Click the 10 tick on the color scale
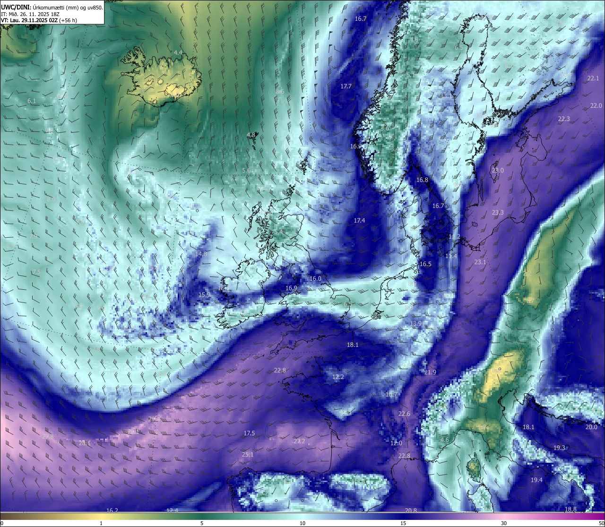Image resolution: width=605 pixels, height=527 pixels. (302, 523)
